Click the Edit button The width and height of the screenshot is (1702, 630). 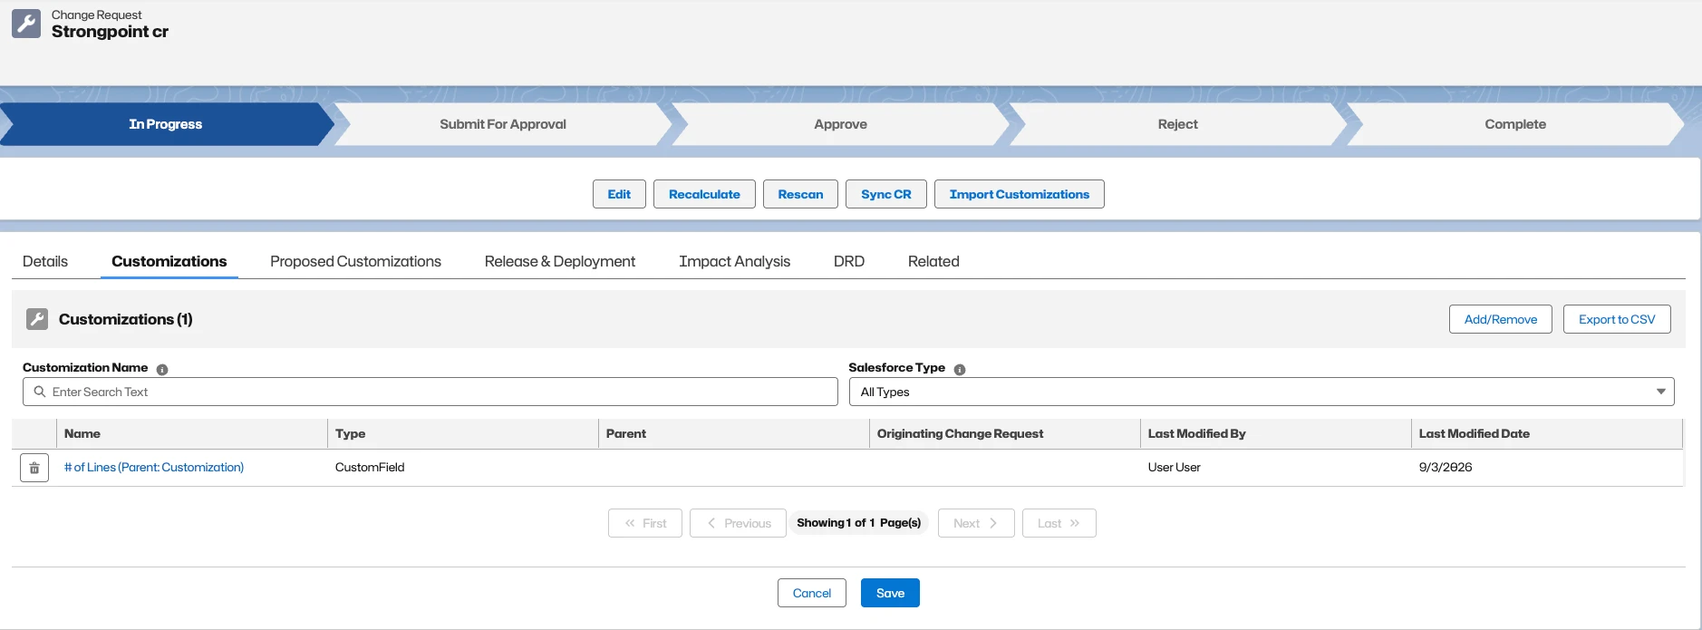point(619,194)
